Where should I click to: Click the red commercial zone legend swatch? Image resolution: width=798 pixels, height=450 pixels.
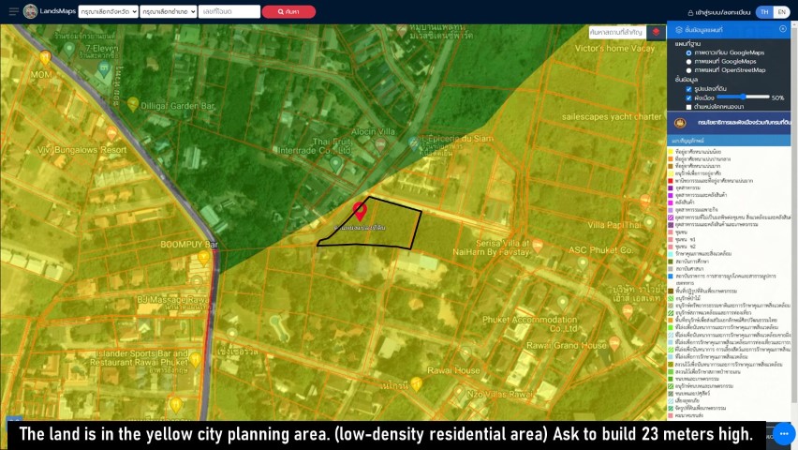pos(671,180)
